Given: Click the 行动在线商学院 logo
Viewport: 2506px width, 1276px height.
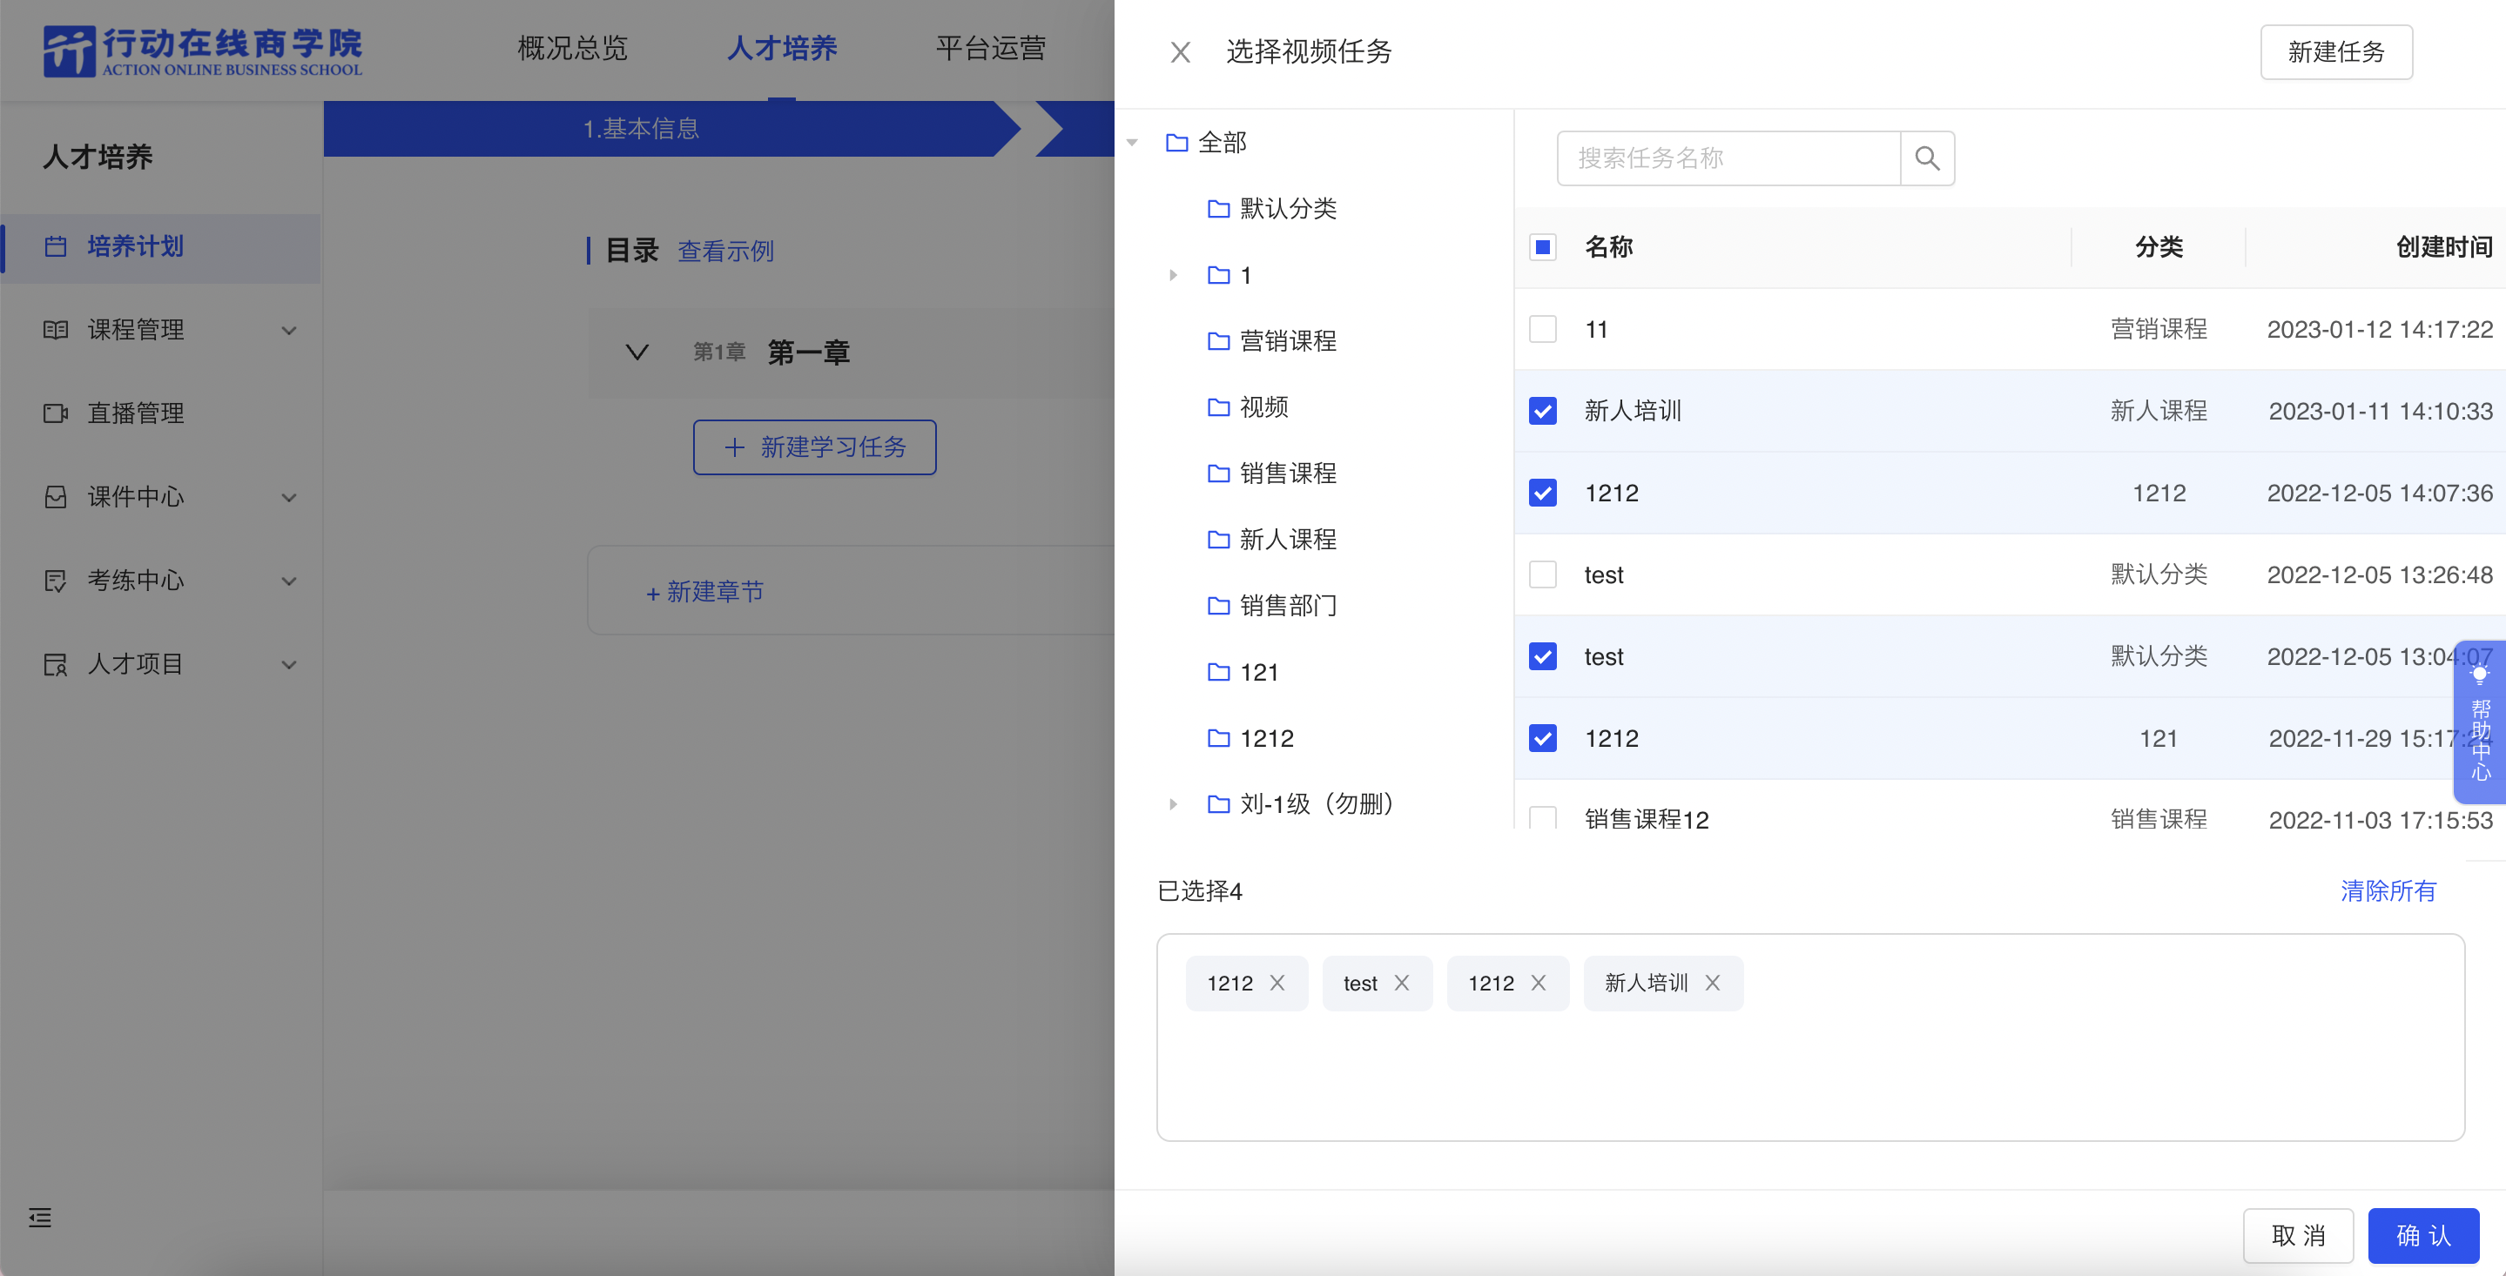Looking at the screenshot, I should (x=202, y=50).
